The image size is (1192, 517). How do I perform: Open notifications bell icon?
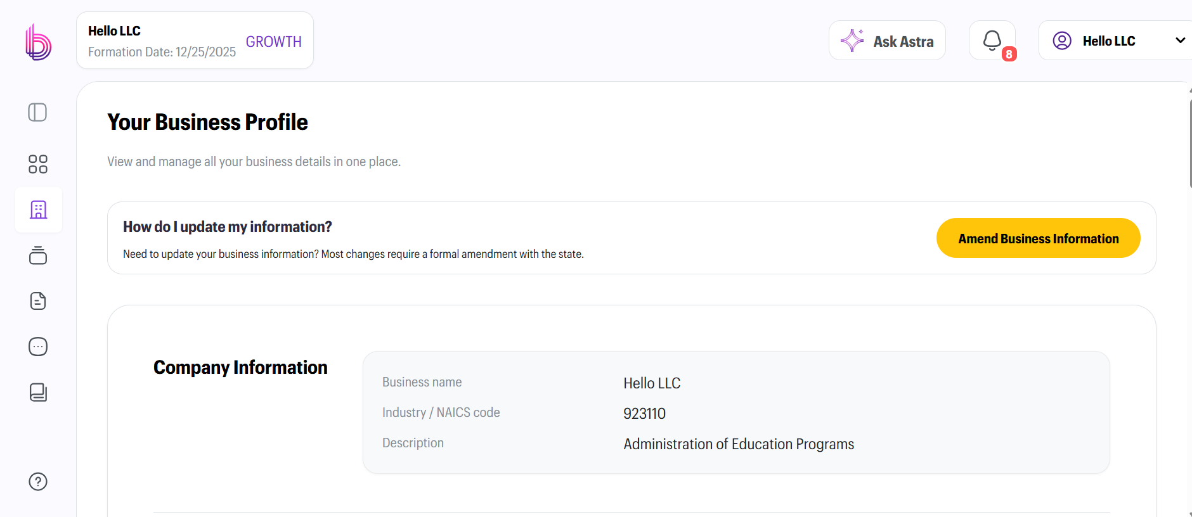coord(992,41)
